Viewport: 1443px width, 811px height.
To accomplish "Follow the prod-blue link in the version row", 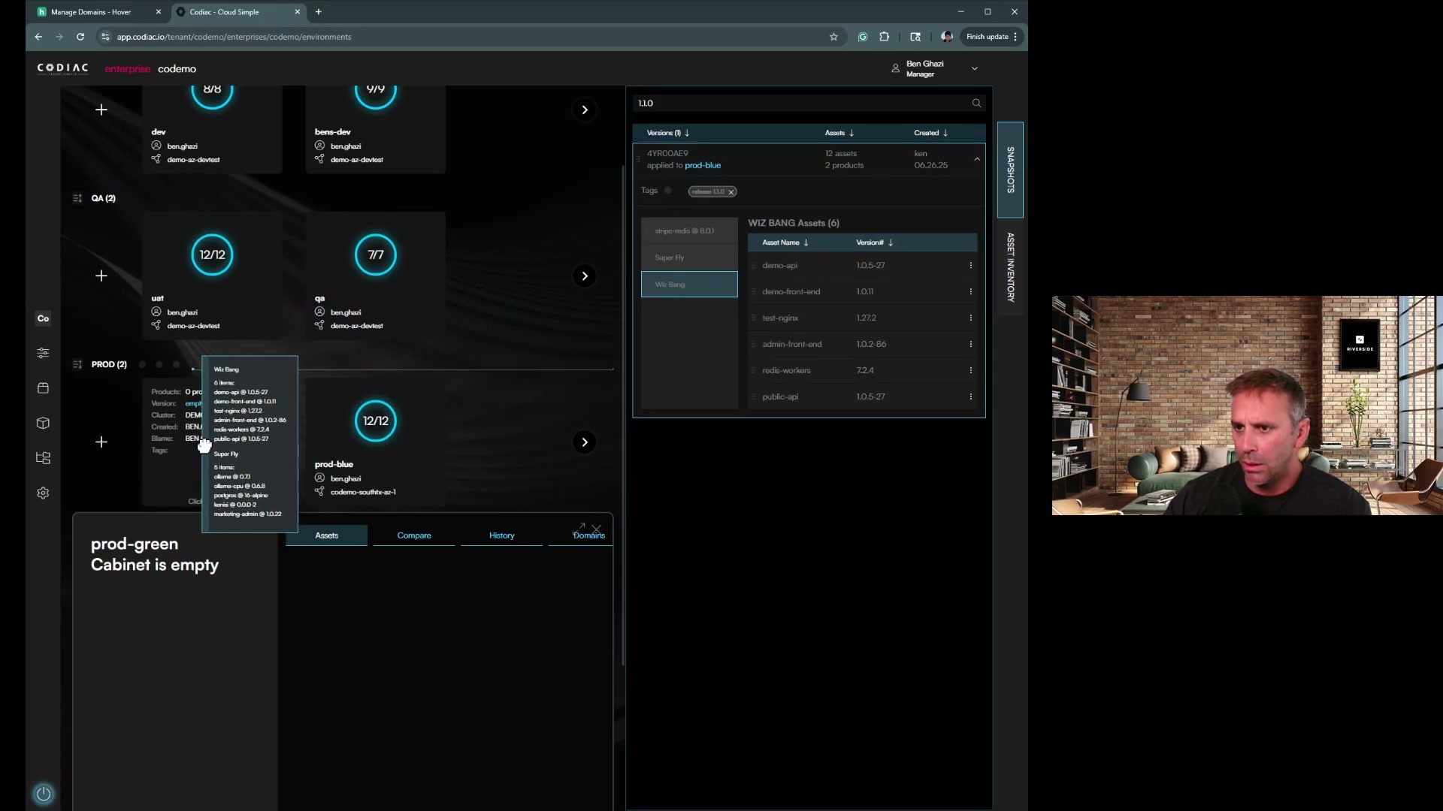I will coord(703,165).
